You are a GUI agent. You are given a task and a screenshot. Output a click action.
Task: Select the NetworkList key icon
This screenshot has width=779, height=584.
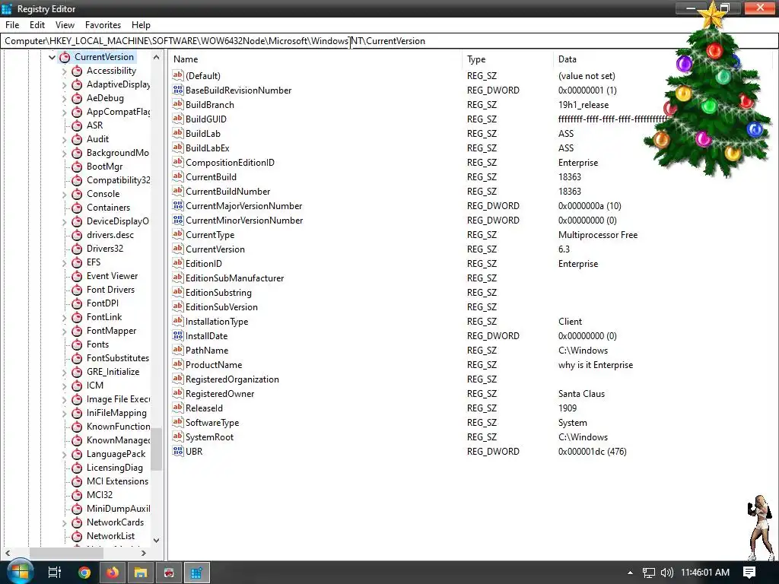[77, 537]
